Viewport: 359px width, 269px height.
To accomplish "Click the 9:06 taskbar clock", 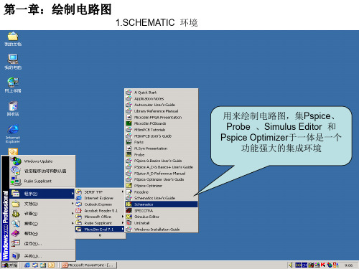I will (348, 265).
